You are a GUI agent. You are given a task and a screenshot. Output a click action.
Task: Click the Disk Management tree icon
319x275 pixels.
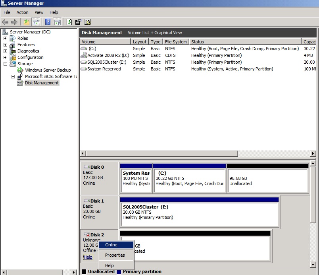click(x=20, y=83)
